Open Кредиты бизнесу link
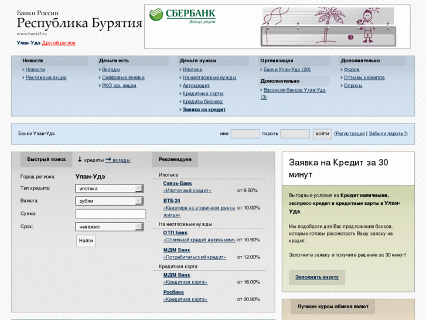Viewport: 426px width, 320px height. click(202, 102)
